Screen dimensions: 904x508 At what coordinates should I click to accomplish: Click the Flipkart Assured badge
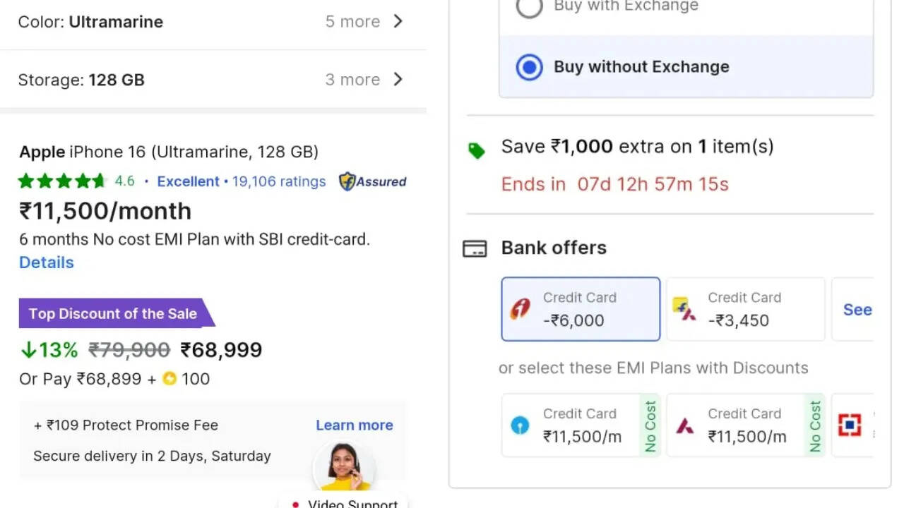point(373,181)
